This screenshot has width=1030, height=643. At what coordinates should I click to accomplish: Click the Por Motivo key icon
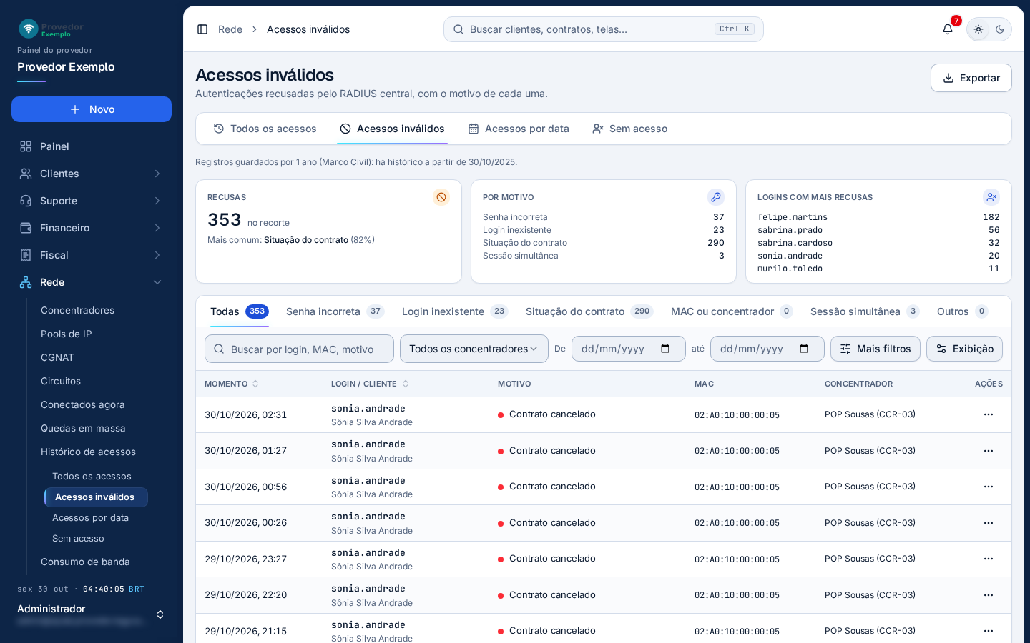tap(716, 197)
